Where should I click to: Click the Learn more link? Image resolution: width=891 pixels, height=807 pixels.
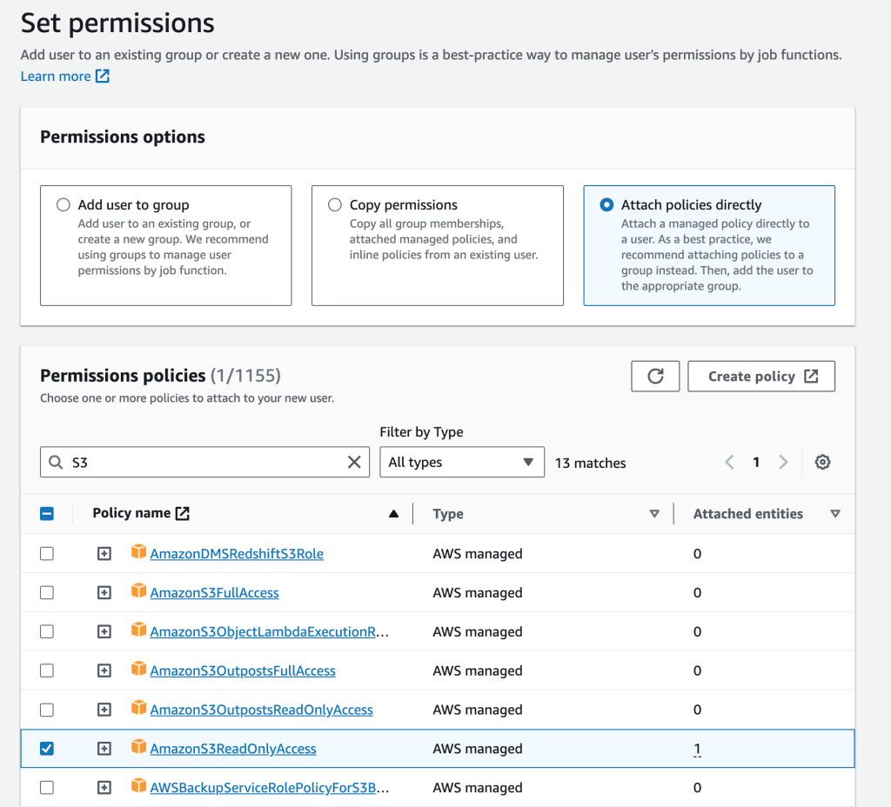pos(56,76)
